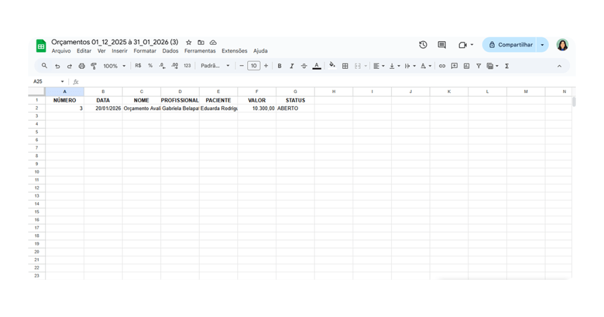Open version history clock icon

click(x=423, y=45)
